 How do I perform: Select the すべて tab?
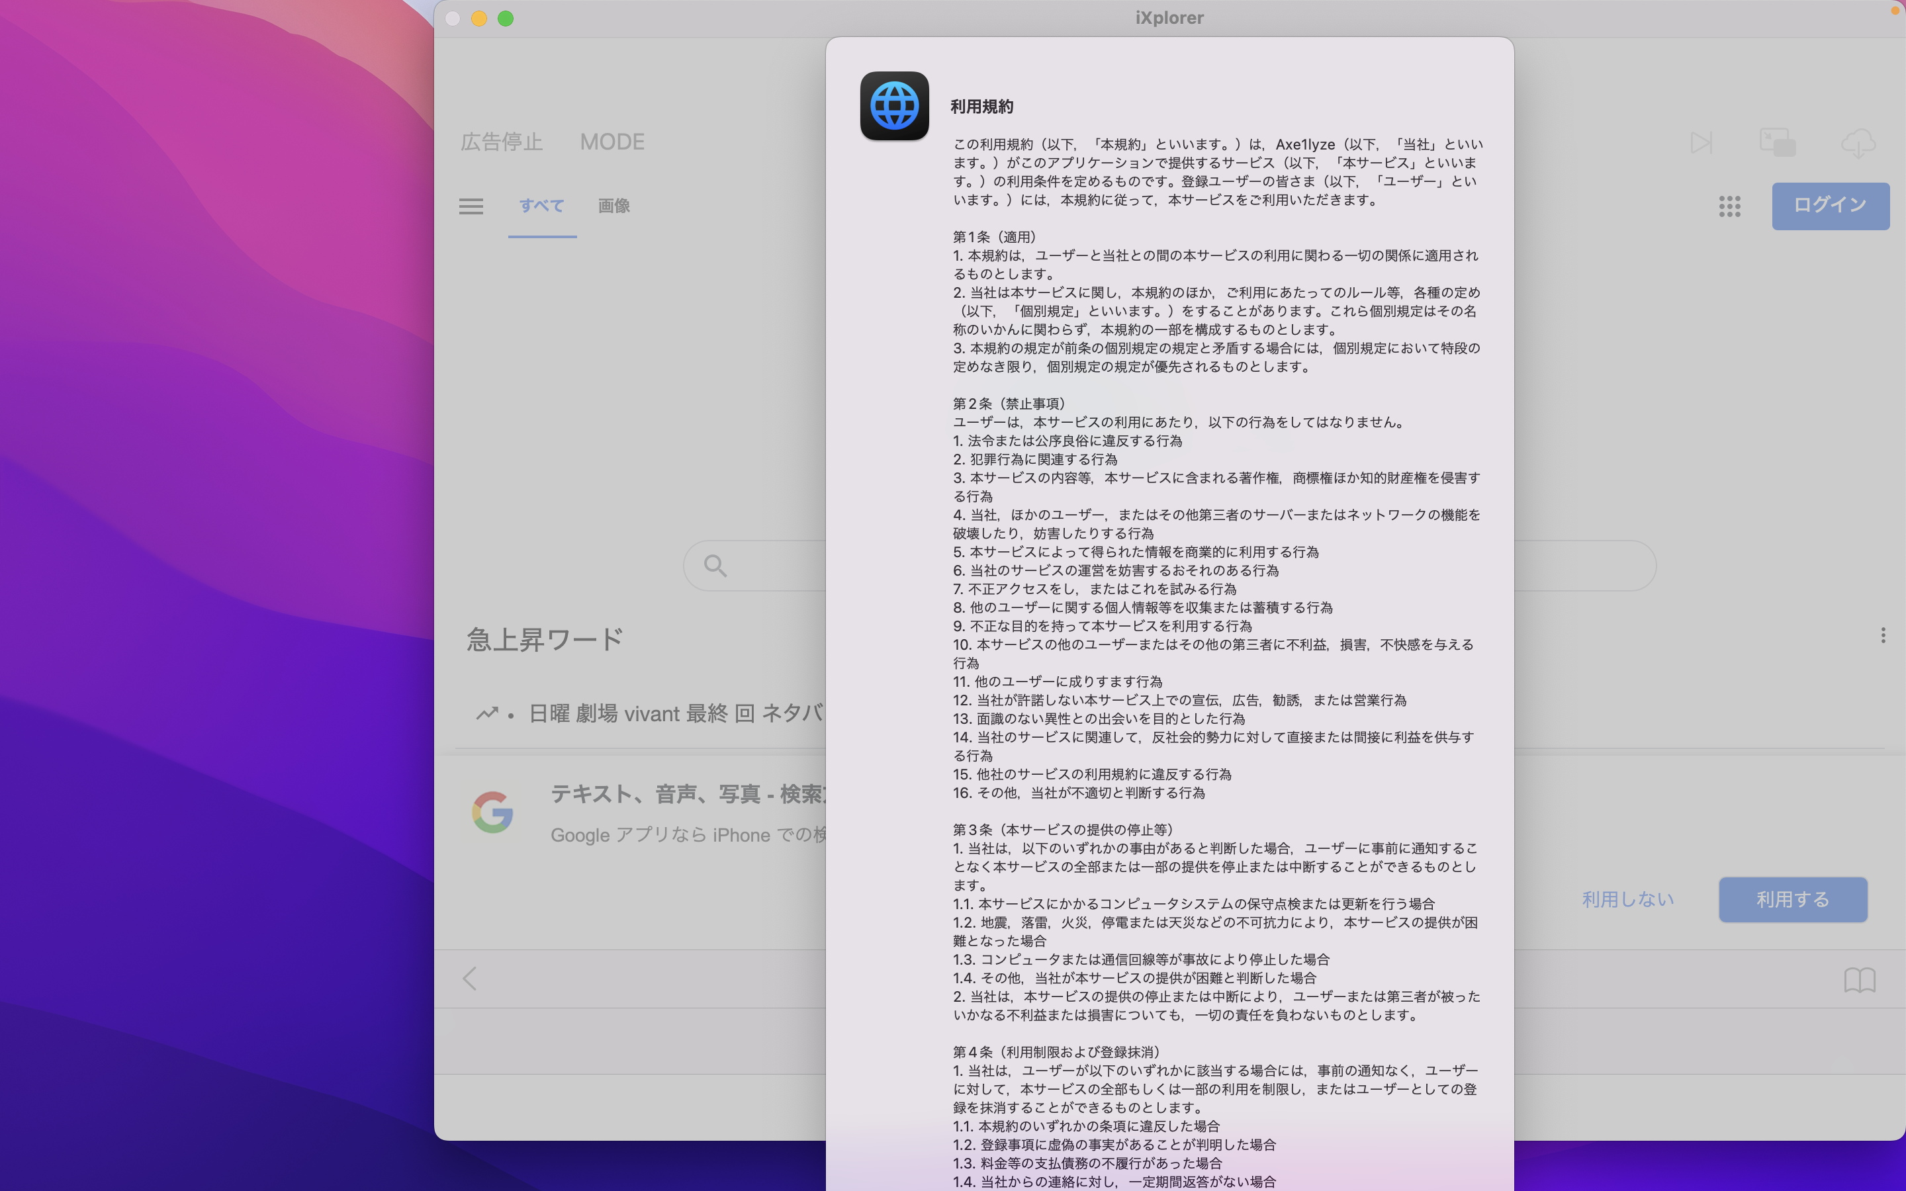pos(542,206)
